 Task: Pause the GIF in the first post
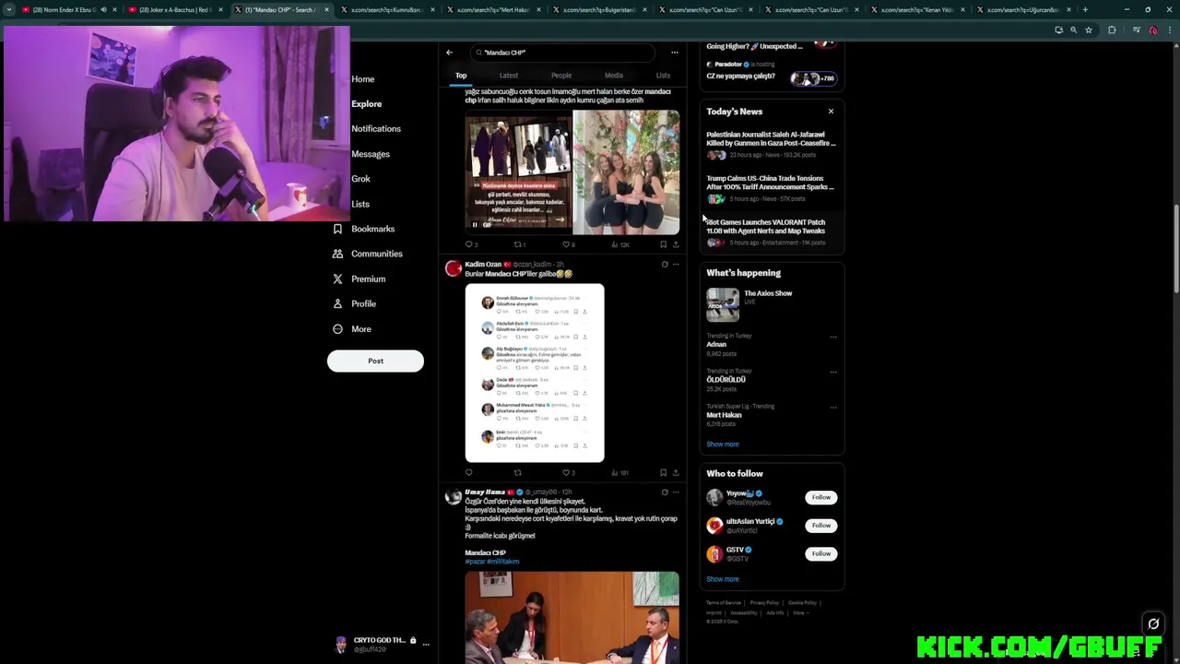475,224
